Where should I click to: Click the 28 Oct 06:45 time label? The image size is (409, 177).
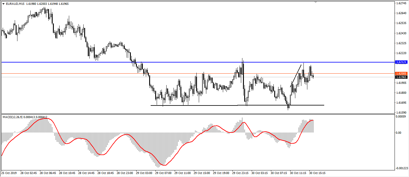click(x=48, y=173)
